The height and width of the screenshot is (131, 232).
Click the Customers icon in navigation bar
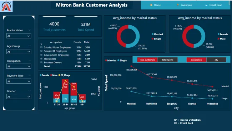point(178,5)
